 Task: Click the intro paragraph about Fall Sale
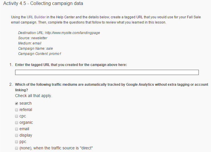pyautogui.click(x=106, y=20)
